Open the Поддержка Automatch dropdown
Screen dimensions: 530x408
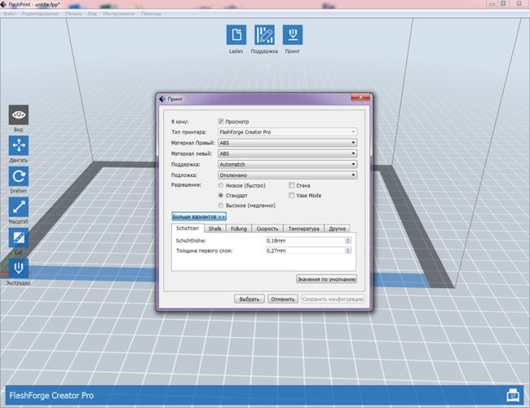coord(287,164)
